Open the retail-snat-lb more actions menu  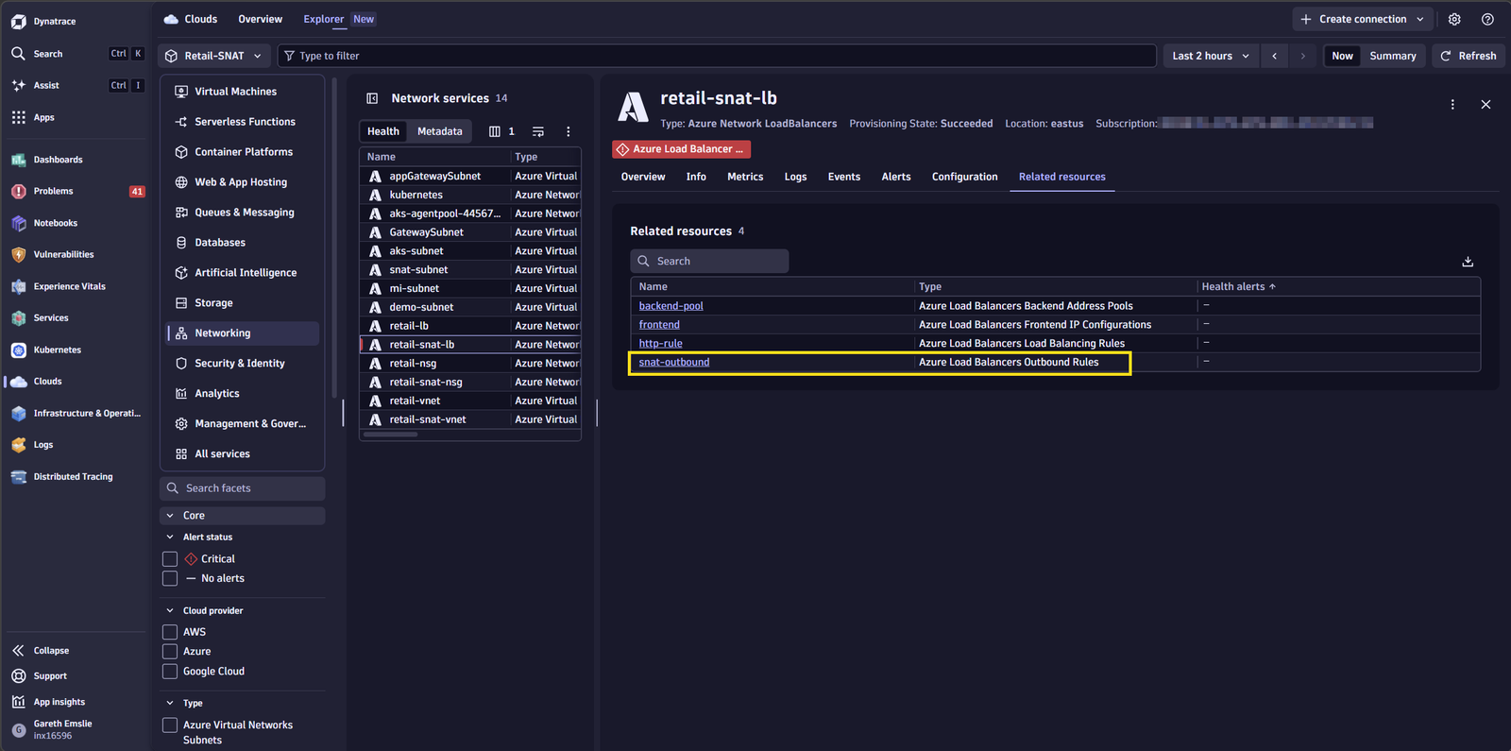click(1452, 104)
